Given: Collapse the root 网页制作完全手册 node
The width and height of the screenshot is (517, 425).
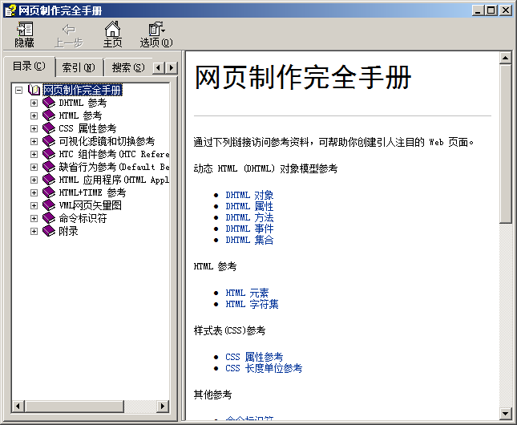Looking at the screenshot, I should (18, 90).
